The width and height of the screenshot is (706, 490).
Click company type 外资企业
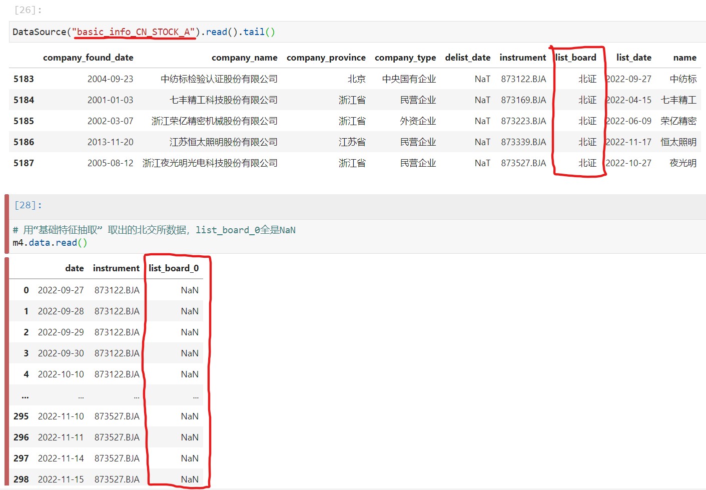pyautogui.click(x=418, y=121)
